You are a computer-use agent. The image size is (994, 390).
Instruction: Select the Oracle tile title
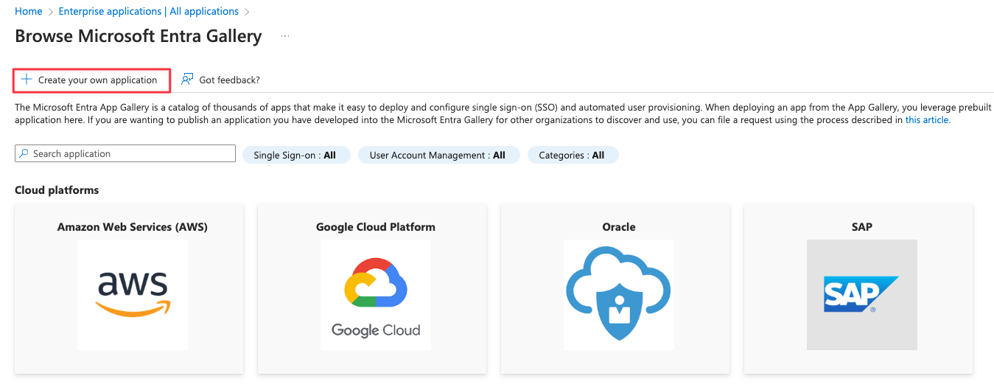[x=618, y=227]
